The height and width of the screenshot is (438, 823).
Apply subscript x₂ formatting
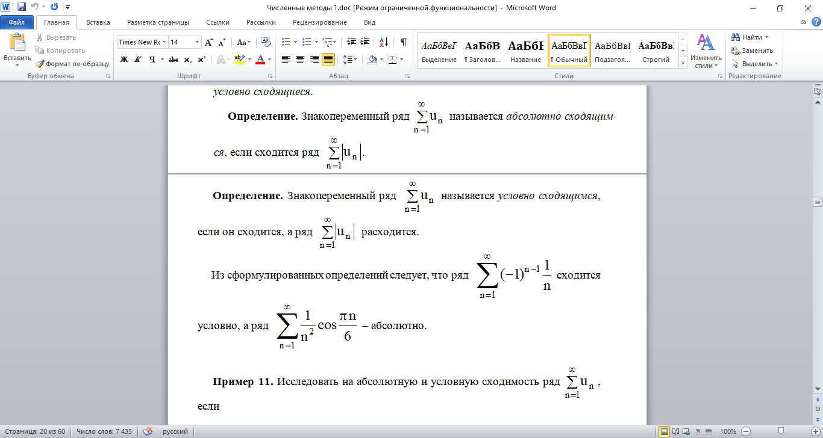coord(188,60)
